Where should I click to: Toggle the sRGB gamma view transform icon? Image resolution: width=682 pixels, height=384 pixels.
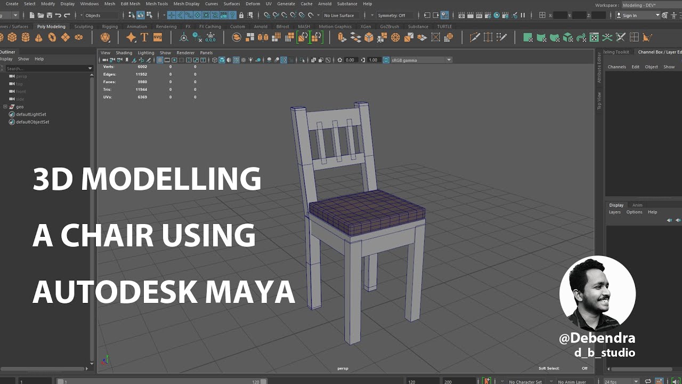click(387, 60)
